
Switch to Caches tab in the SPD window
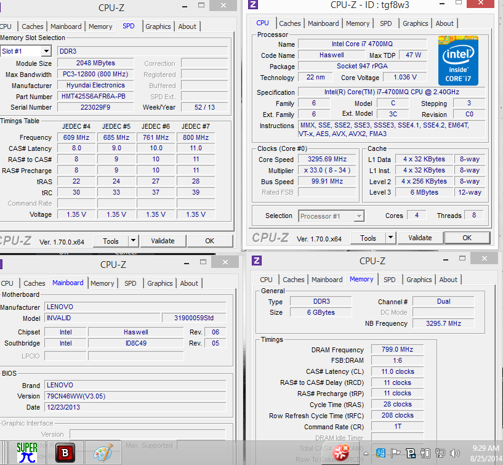click(x=33, y=26)
